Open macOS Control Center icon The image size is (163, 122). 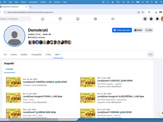tap(156, 2)
